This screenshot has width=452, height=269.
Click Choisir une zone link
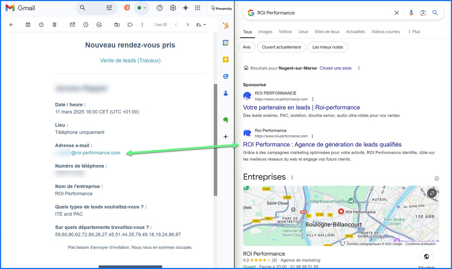pyautogui.click(x=336, y=68)
